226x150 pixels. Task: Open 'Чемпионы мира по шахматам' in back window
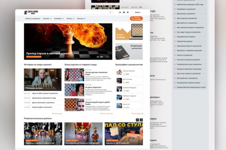tap(189, 46)
